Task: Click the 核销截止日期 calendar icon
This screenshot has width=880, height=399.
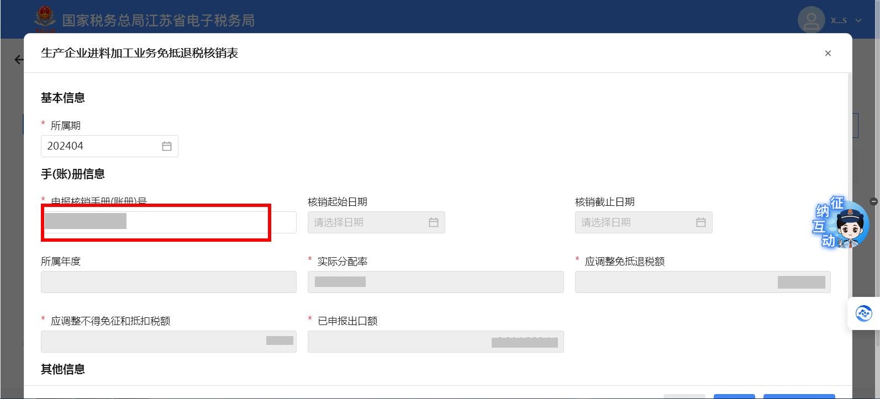Action: point(700,222)
